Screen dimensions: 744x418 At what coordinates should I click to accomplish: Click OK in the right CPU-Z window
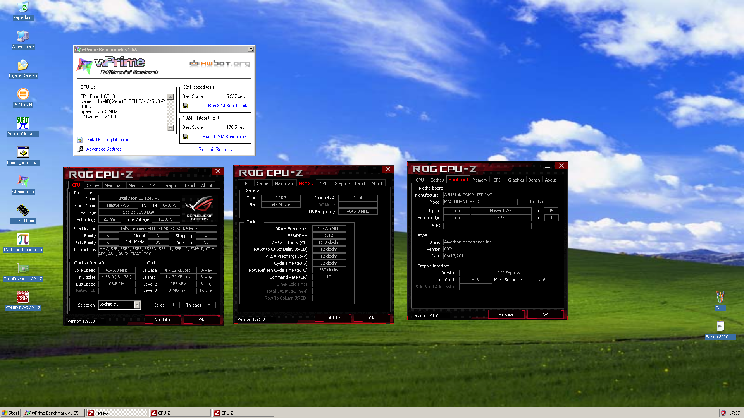tap(545, 314)
